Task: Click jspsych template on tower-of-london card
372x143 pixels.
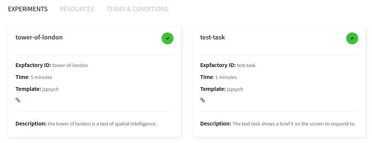Action: 50,89
